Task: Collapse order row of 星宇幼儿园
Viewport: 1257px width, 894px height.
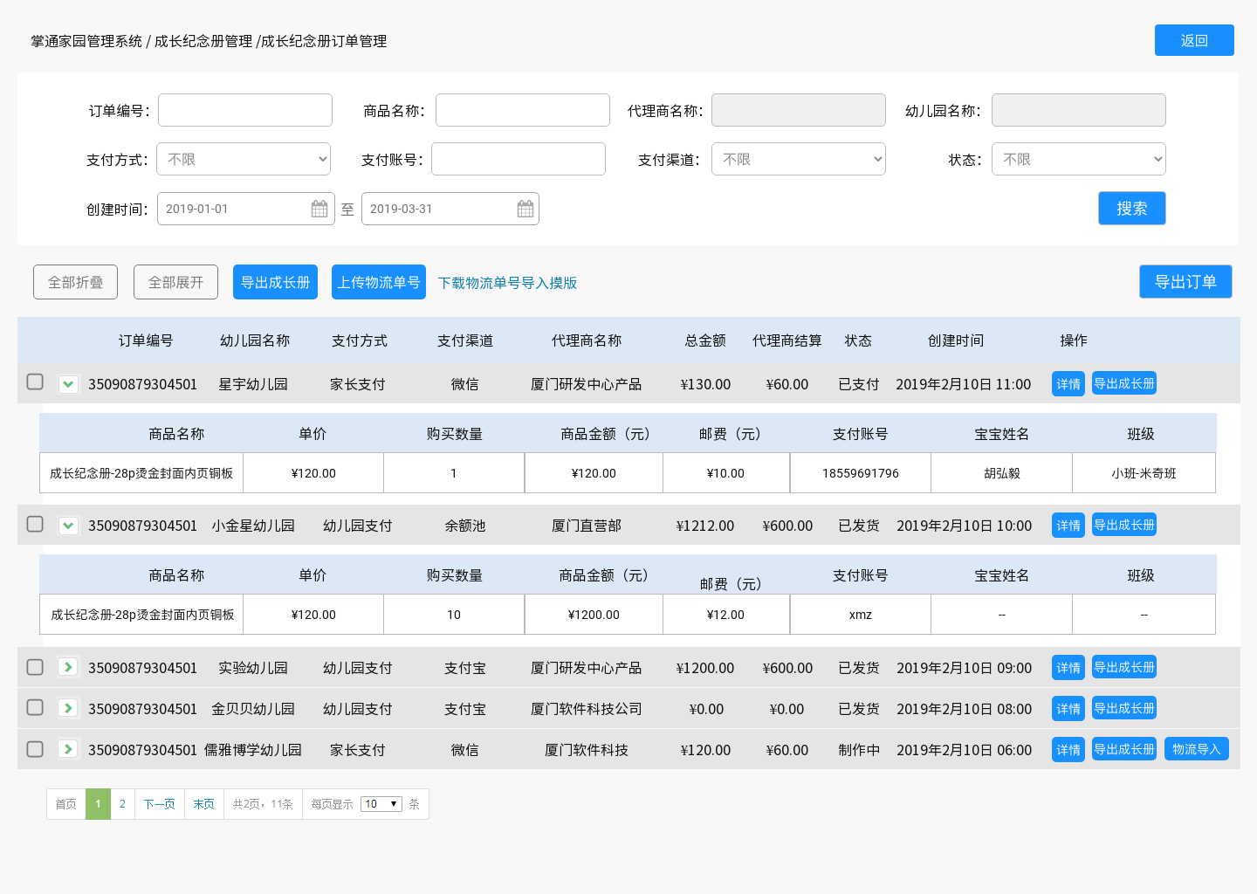Action: pos(68,384)
